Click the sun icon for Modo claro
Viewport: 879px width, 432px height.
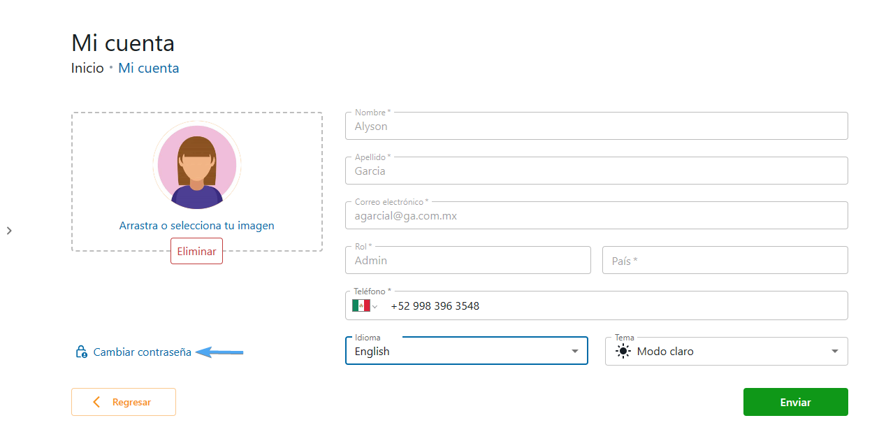point(623,352)
